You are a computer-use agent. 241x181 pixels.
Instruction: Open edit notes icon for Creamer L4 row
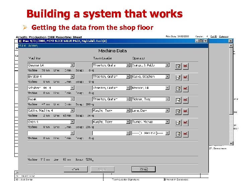click(178, 66)
